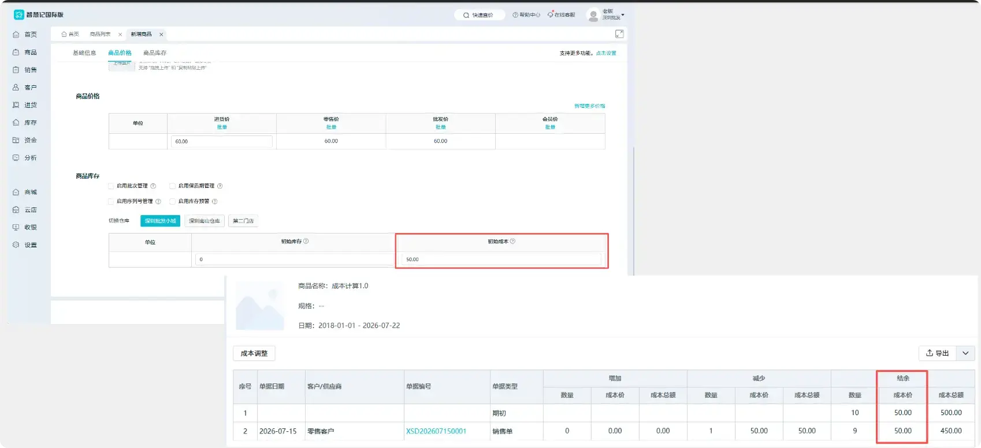Enable the 启用保质期管理 checkbox
981x448 pixels.
(x=172, y=186)
